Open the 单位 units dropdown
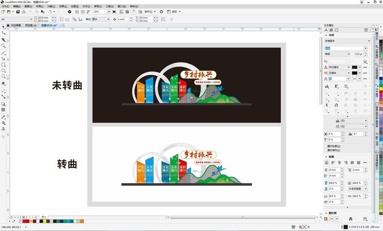The image size is (383, 231). click(x=108, y=19)
